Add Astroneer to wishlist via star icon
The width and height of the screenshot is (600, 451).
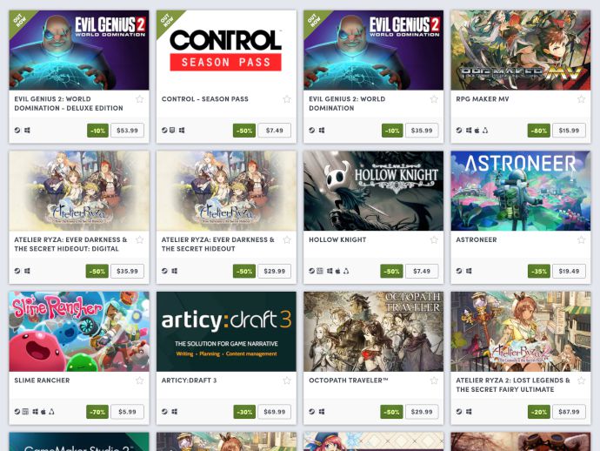(581, 240)
